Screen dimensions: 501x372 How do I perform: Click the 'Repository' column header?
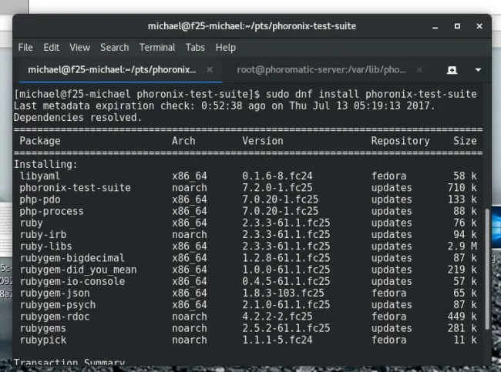(400, 141)
